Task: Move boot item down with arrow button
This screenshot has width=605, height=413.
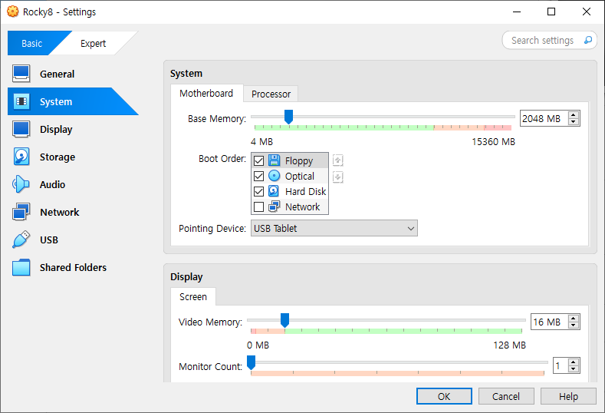Action: point(337,177)
